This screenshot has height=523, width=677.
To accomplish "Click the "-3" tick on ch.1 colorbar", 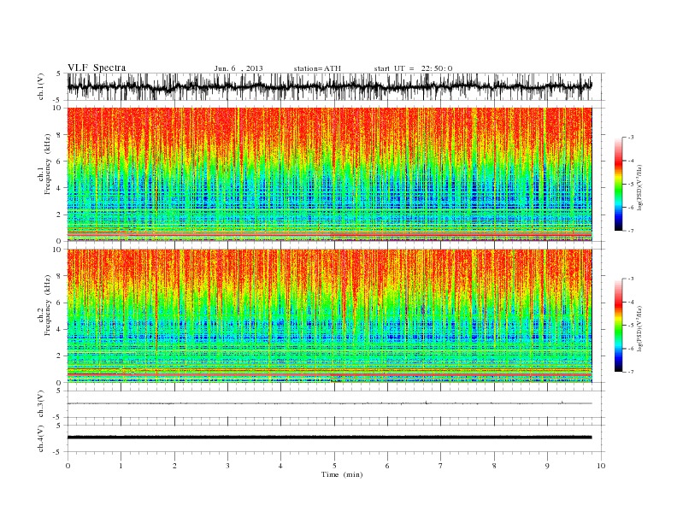I will tap(631, 138).
